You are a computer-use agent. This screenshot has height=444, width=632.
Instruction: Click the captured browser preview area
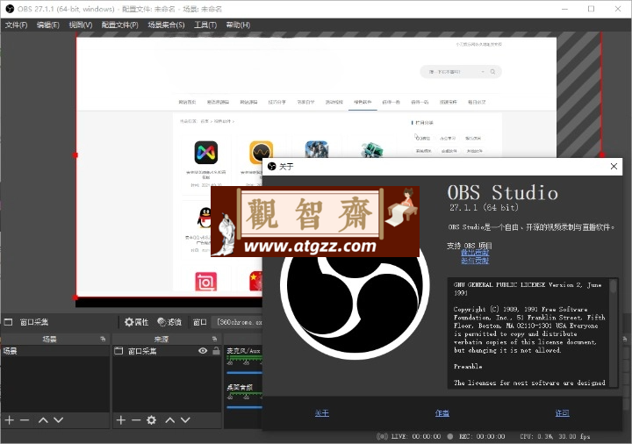316,167
